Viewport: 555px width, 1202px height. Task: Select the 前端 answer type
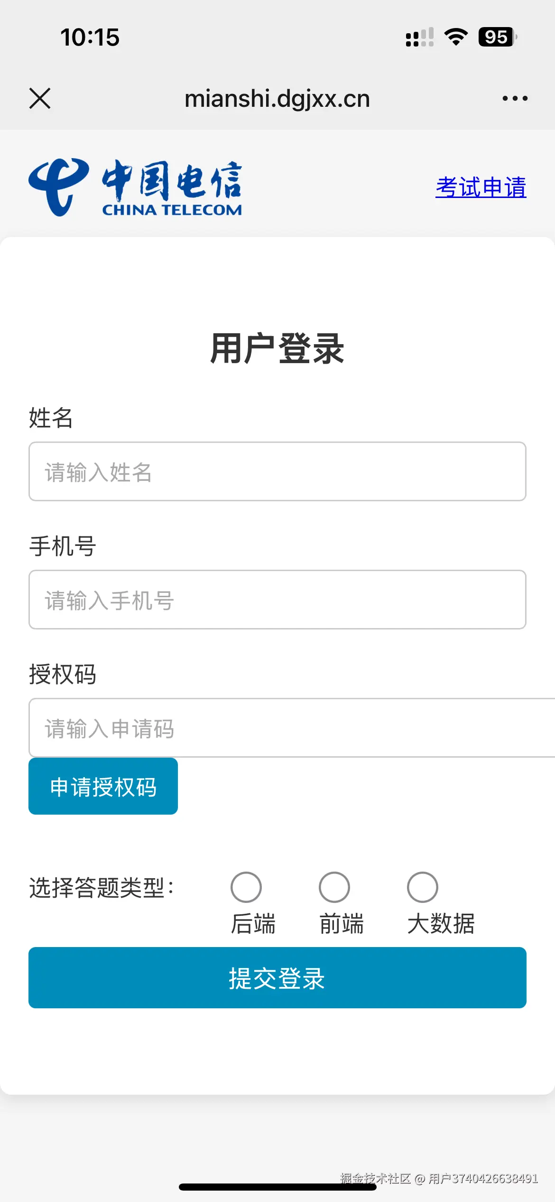(334, 887)
